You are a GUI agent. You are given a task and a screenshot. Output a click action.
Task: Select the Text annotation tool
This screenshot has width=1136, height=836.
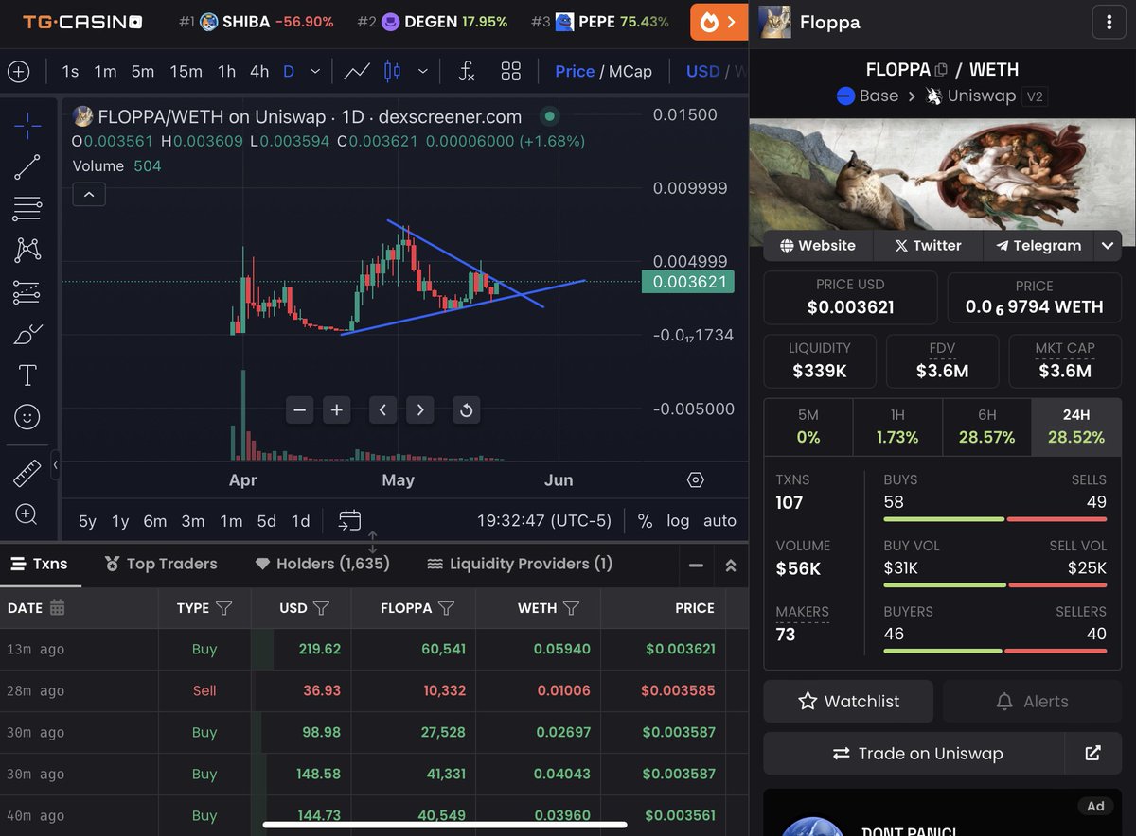point(27,376)
